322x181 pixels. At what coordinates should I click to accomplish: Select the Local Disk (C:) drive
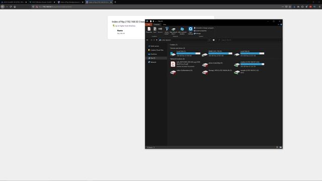185,54
